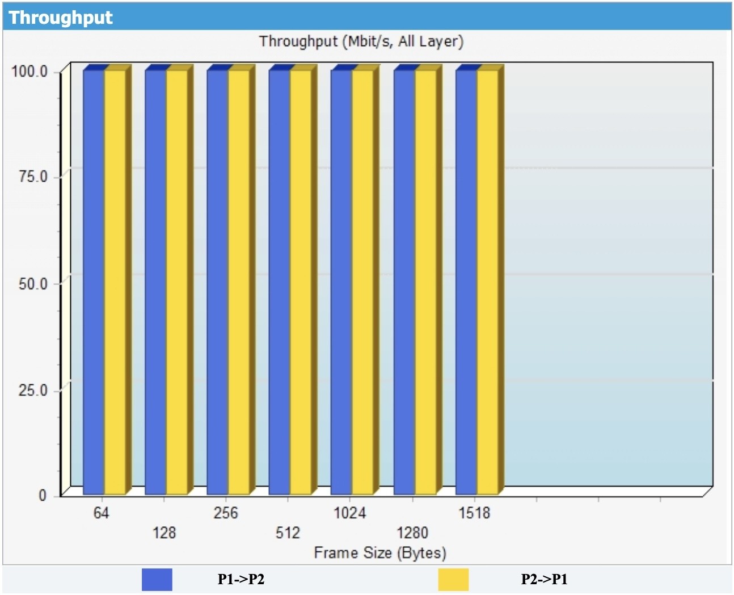Viewport: 734px width, 595px height.
Task: Select the yellow bar for frame size 512
Action: point(301,282)
